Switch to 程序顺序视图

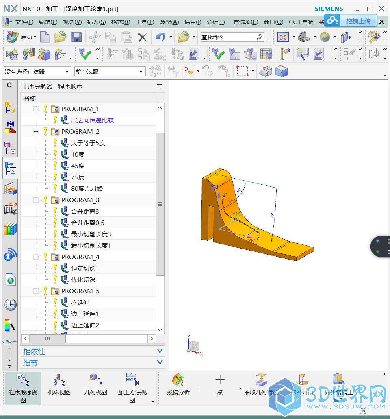23,388
